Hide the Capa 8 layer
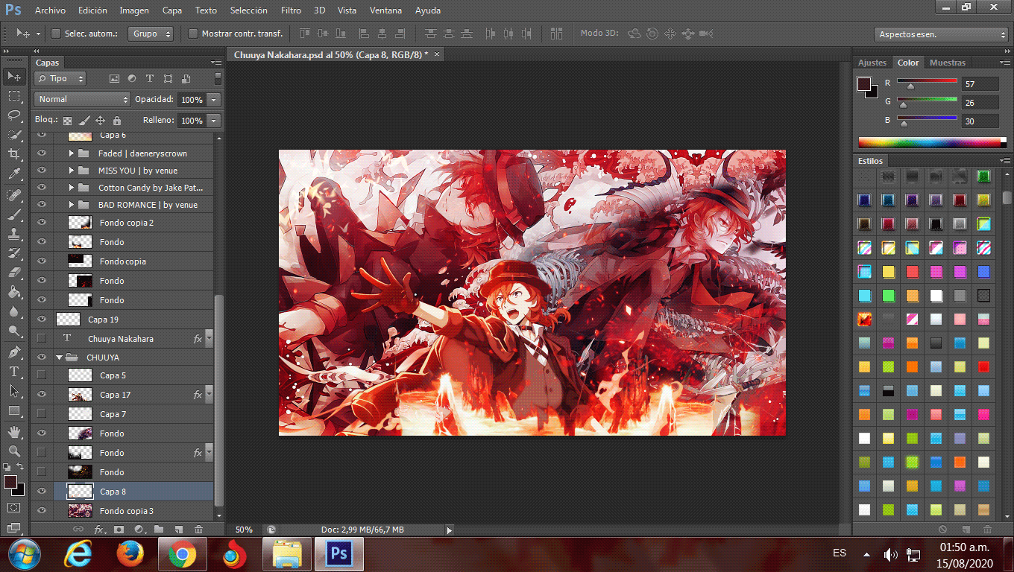 click(42, 492)
